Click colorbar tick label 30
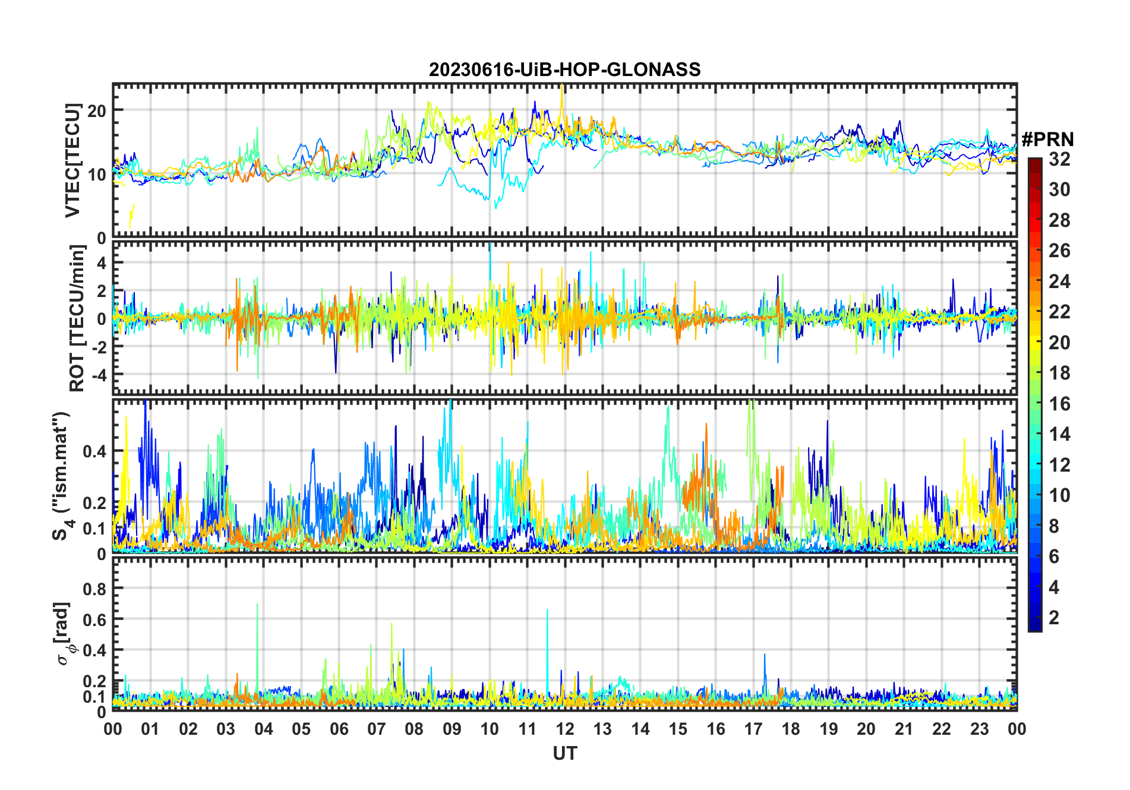The width and height of the screenshot is (1130, 790). (x=1059, y=189)
